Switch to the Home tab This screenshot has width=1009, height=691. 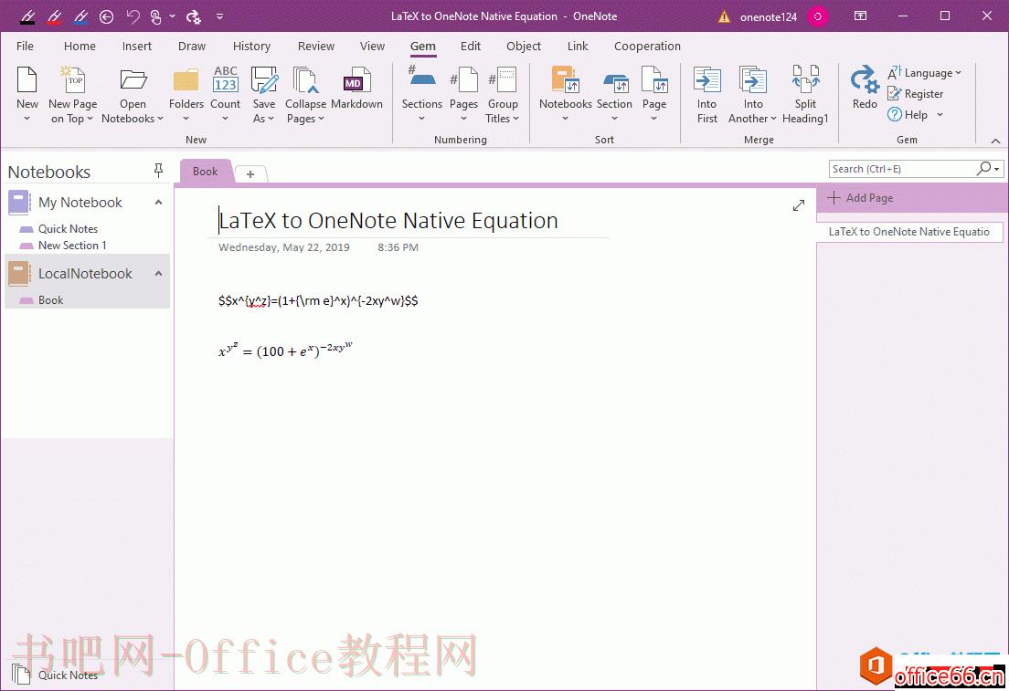[80, 47]
